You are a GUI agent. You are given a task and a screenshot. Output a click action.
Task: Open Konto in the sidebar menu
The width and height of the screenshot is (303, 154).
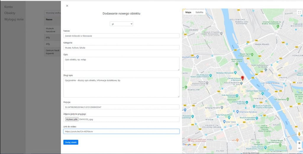[9, 7]
